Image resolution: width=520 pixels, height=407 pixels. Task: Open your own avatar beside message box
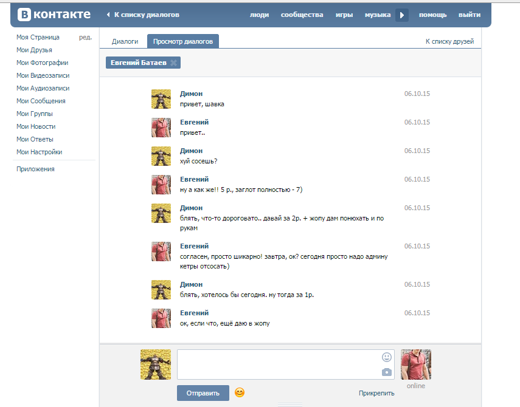tap(156, 364)
